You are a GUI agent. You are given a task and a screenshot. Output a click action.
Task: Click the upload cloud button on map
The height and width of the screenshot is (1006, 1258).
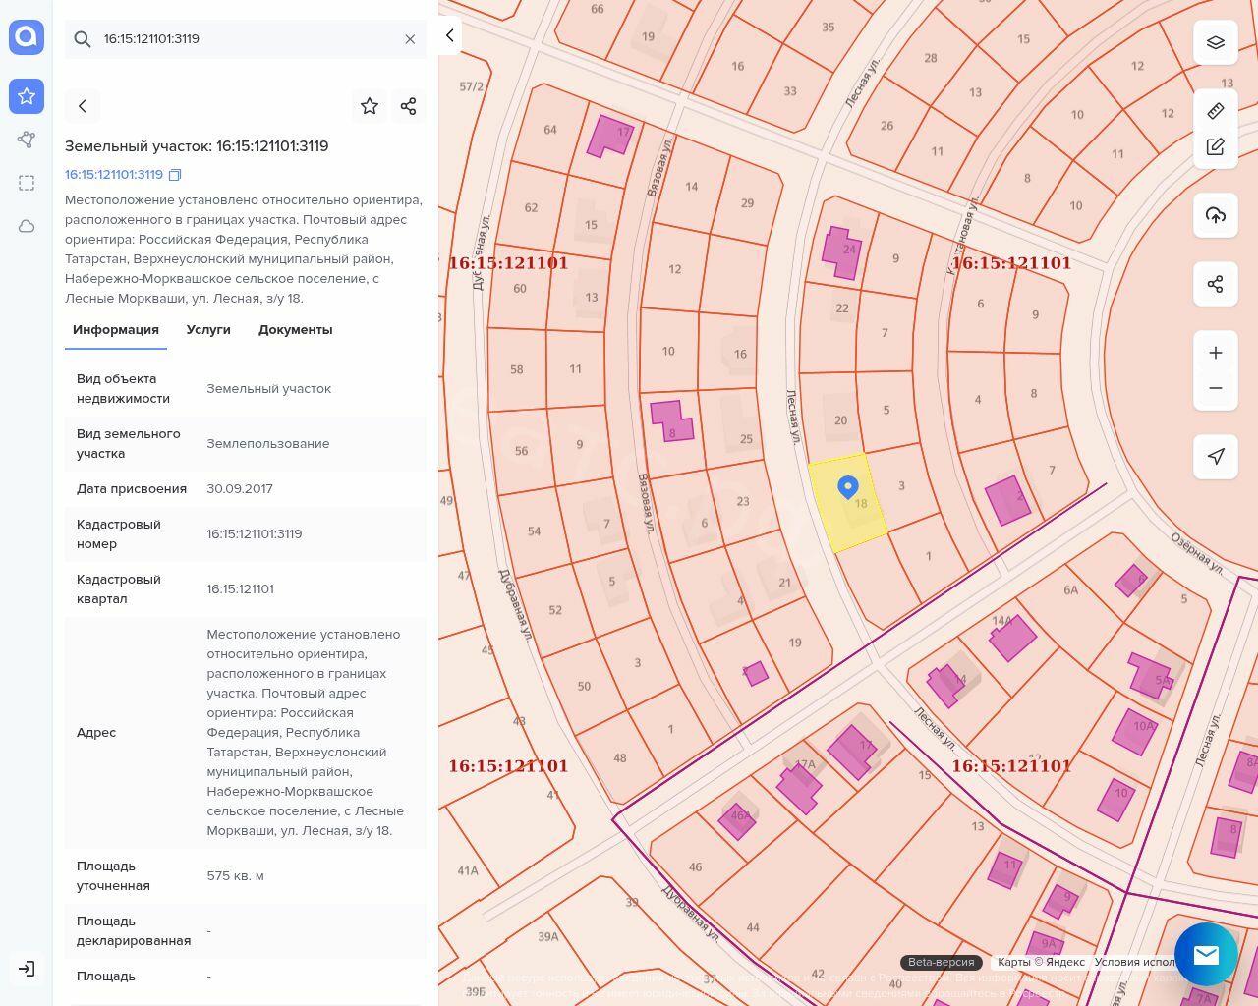pyautogui.click(x=1216, y=215)
